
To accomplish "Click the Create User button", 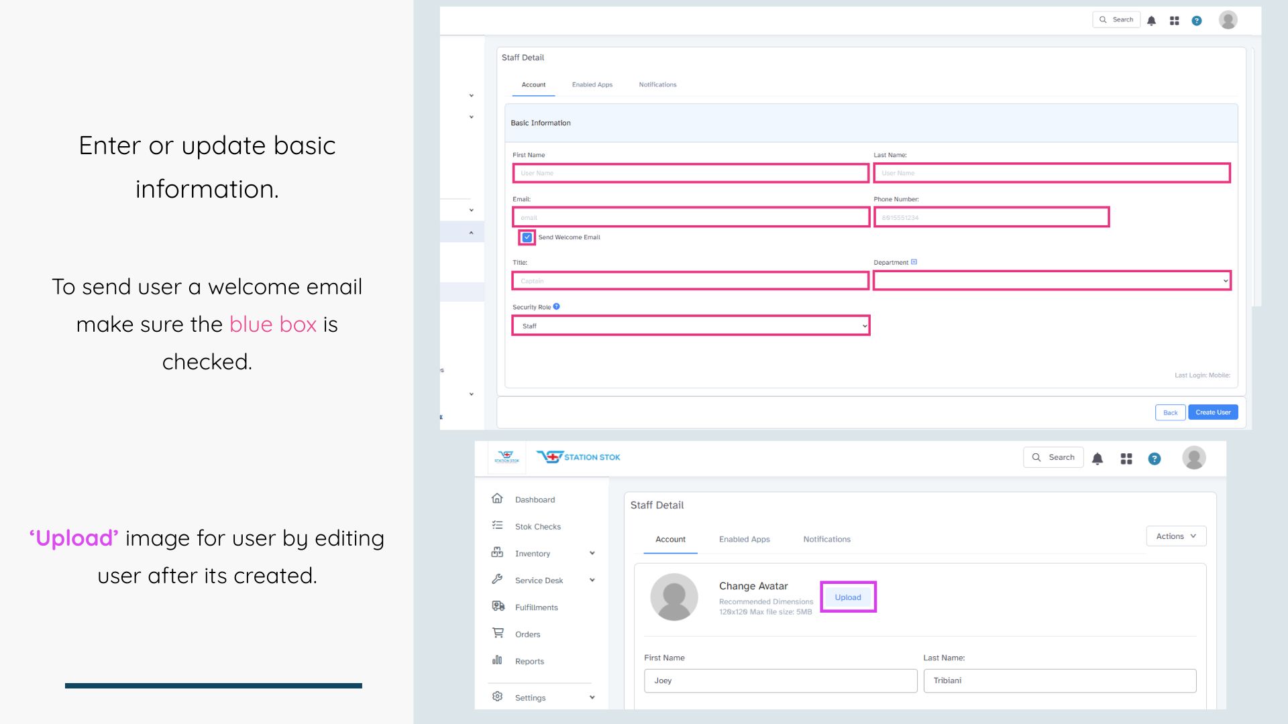I will click(1212, 412).
